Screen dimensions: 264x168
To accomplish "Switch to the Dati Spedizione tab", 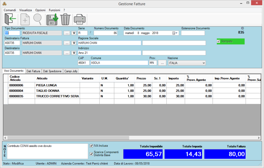I will pyautogui.click(x=52, y=71).
